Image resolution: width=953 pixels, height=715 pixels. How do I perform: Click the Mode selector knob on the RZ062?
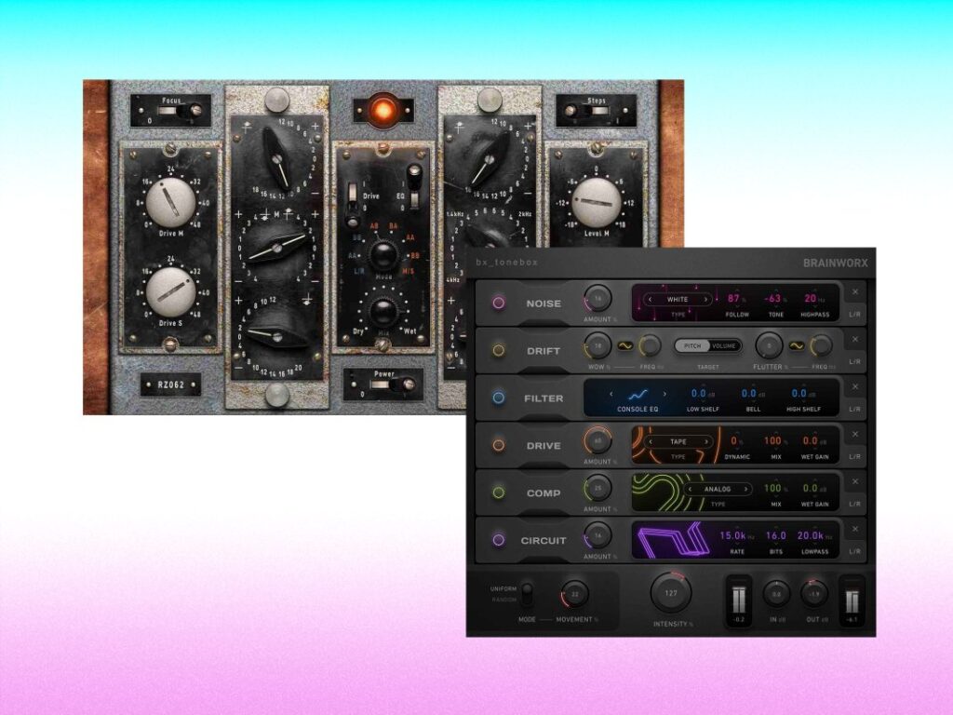click(x=383, y=256)
